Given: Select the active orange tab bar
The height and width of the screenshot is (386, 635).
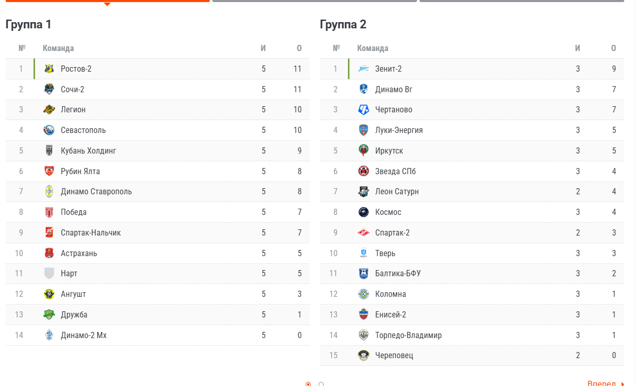Looking at the screenshot, I should [107, 1].
